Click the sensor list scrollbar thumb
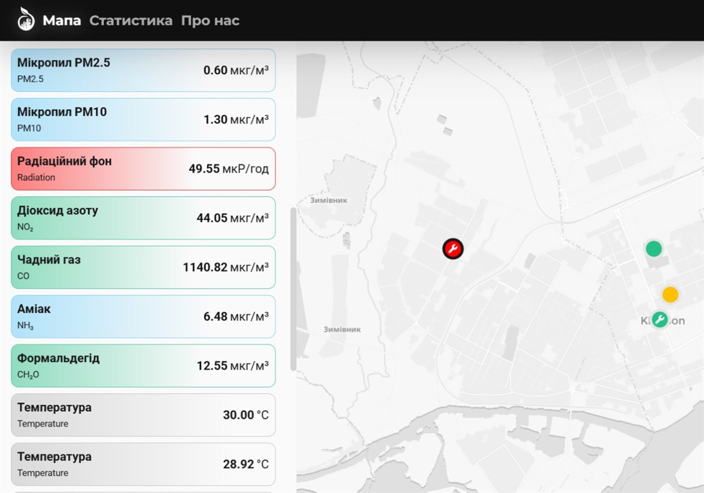The width and height of the screenshot is (704, 493). [293, 289]
